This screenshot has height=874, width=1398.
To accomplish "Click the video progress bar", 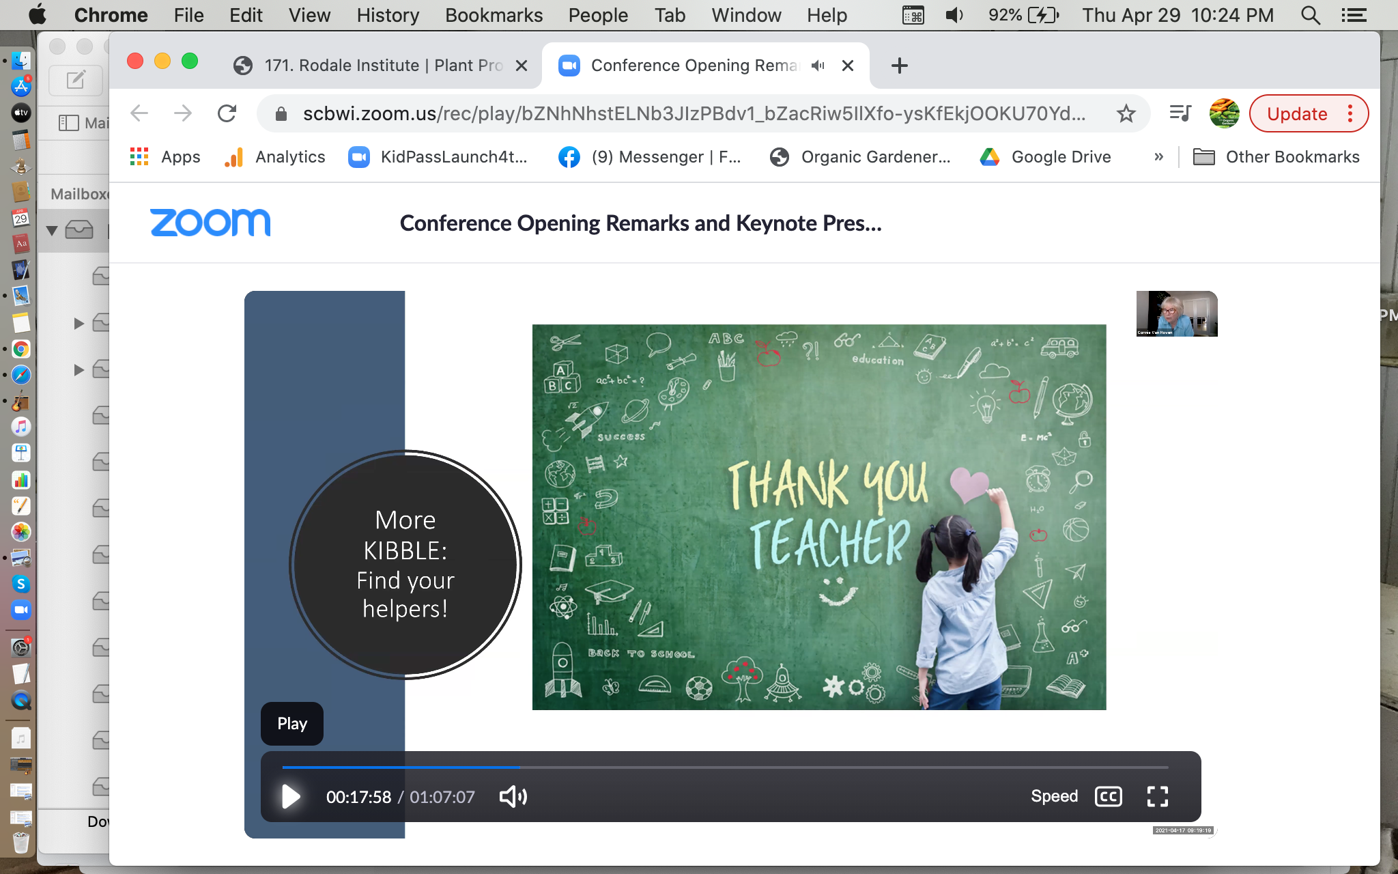I will point(724,767).
